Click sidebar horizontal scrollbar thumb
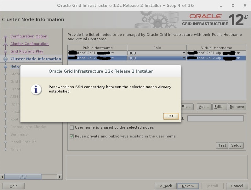The image size is (251, 190). (23, 177)
